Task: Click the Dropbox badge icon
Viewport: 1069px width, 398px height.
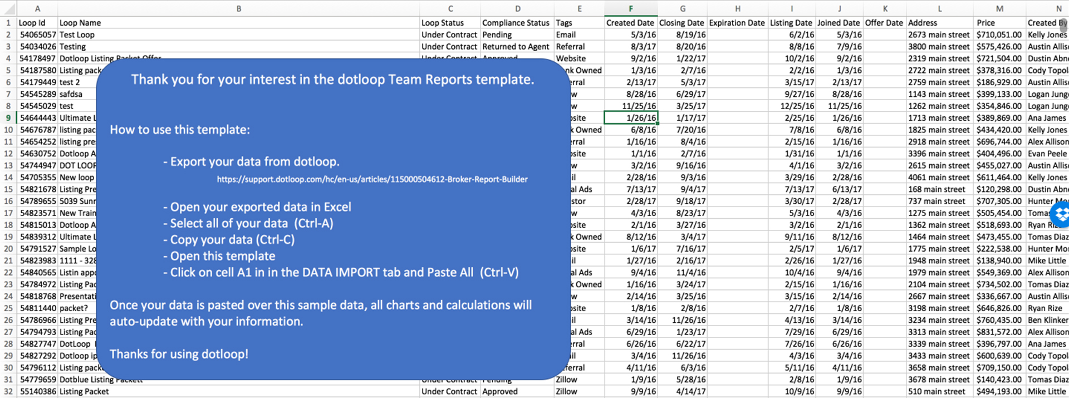Action: tap(1061, 214)
